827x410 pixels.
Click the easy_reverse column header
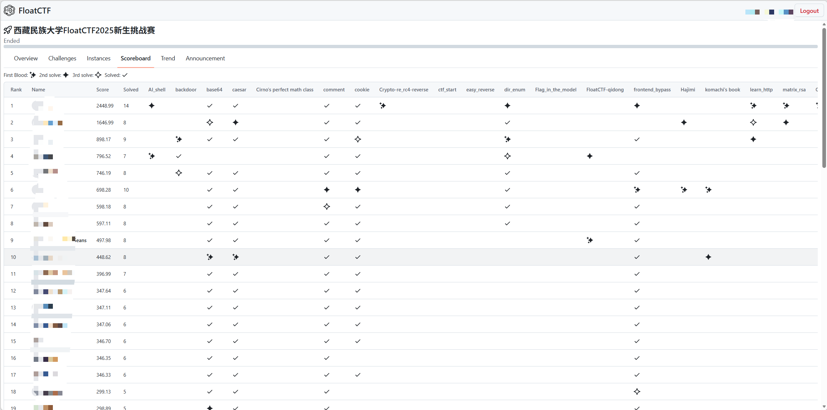coord(480,90)
